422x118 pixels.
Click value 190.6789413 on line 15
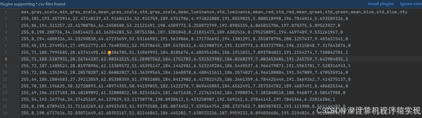click(x=51, y=106)
